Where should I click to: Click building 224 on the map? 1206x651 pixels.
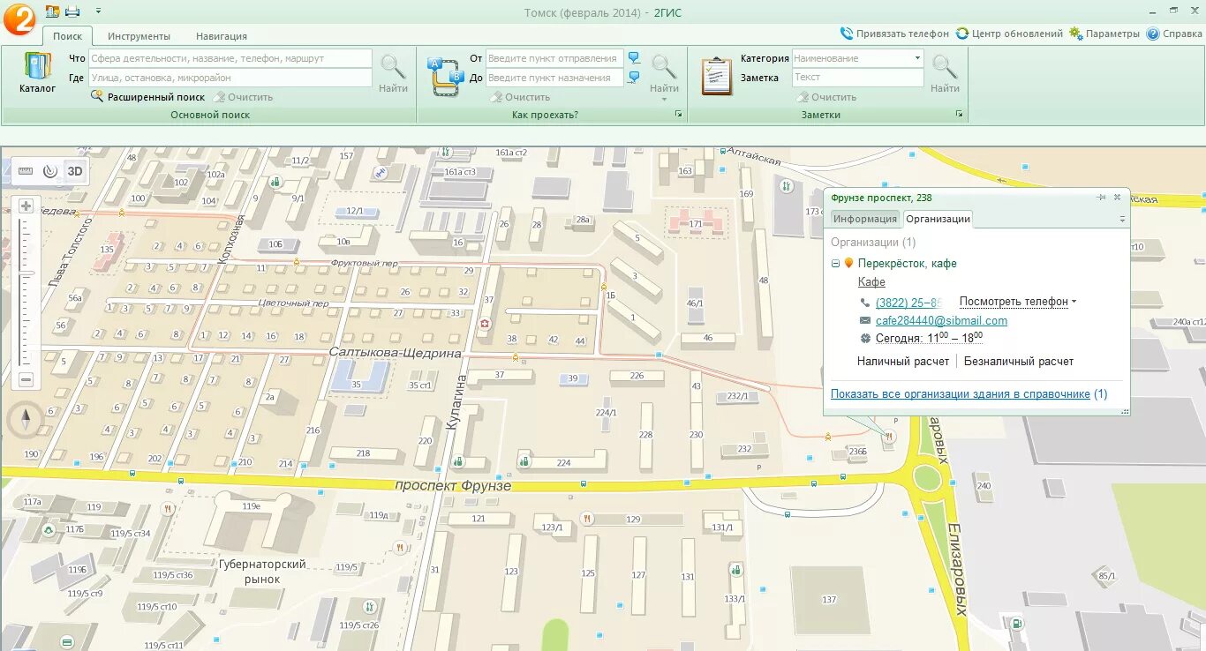click(x=563, y=462)
